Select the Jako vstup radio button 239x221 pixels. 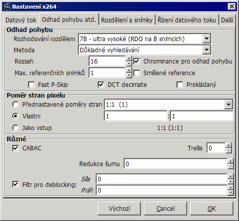15,128
